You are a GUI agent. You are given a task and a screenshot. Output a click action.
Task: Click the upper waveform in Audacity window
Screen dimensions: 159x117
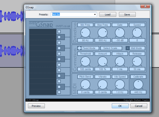click(x=12, y=16)
